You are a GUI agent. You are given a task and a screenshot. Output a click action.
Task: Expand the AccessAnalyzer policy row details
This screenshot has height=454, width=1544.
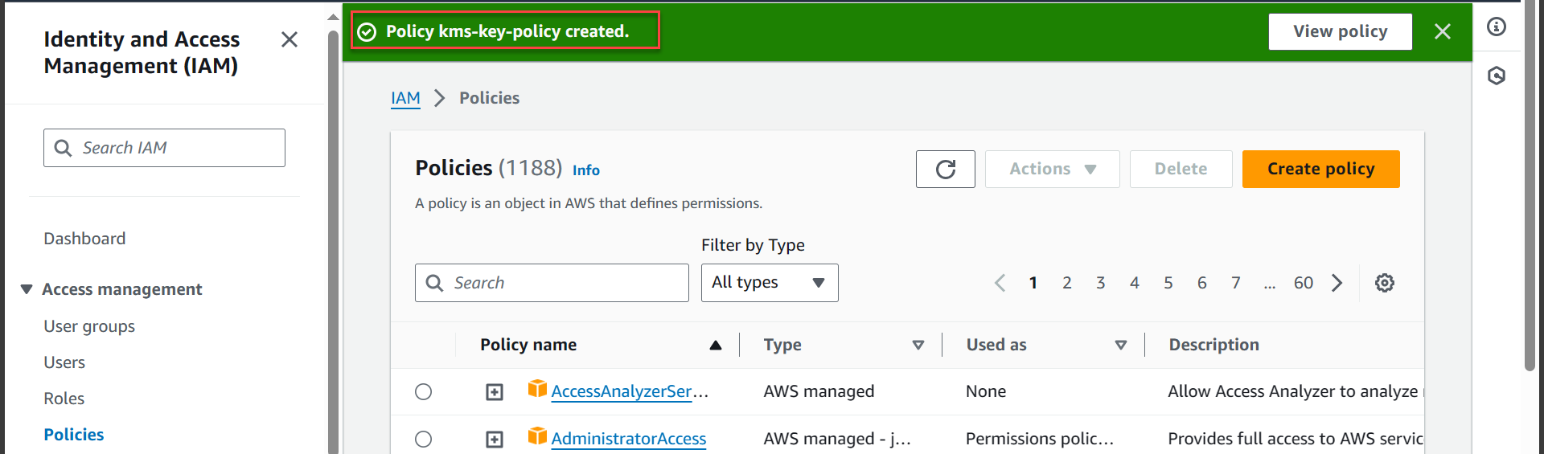tap(495, 392)
